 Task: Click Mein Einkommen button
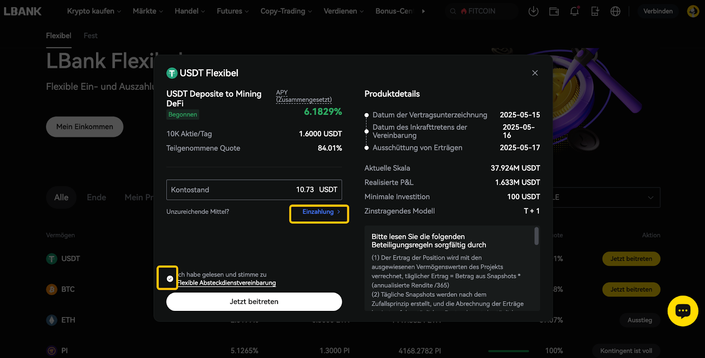pos(85,127)
